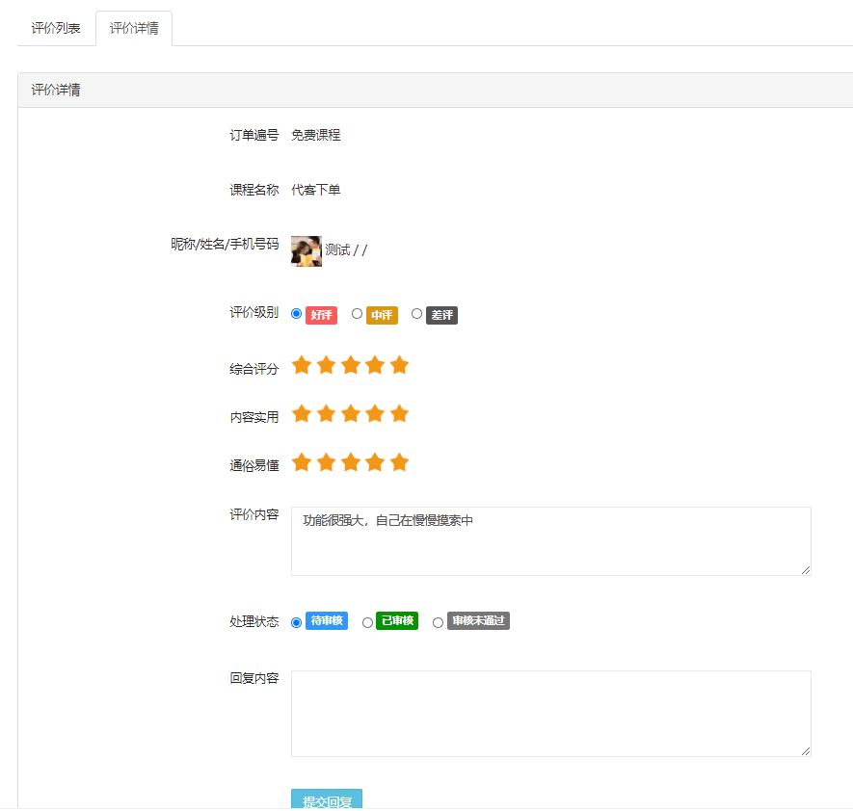The height and width of the screenshot is (811, 853).
Task: Click the red 好评 badge label
Action: (322, 315)
